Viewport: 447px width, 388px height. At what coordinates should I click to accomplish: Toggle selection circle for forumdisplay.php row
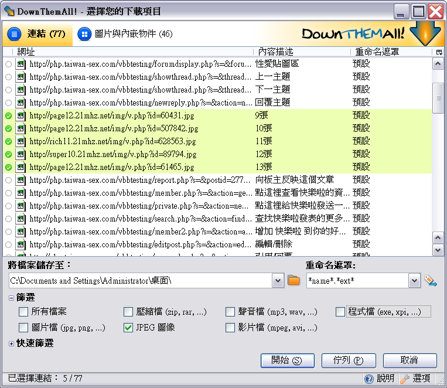[x=9, y=64]
